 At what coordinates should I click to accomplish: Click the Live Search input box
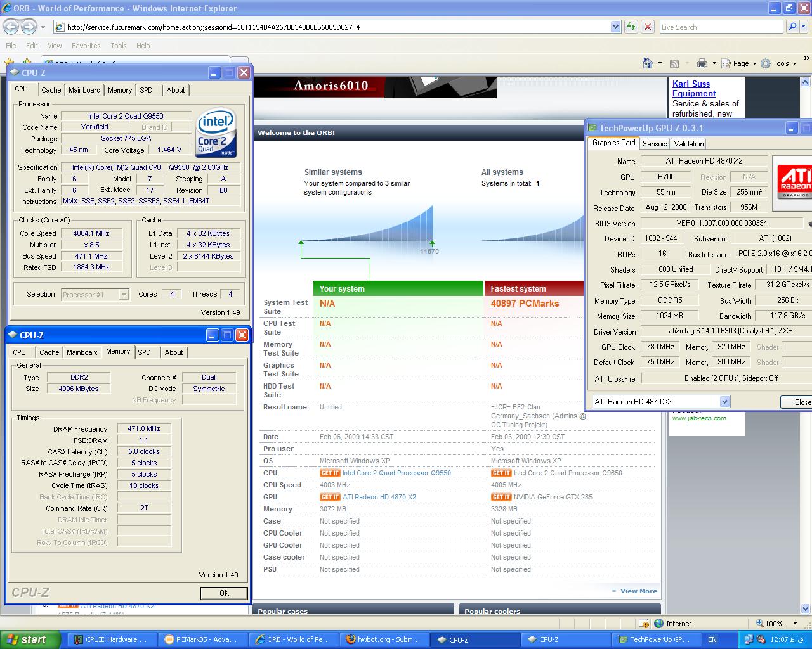721,27
